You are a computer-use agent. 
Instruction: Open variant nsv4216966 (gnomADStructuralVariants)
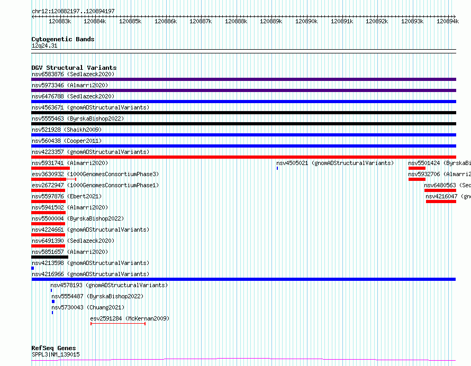click(x=90, y=274)
